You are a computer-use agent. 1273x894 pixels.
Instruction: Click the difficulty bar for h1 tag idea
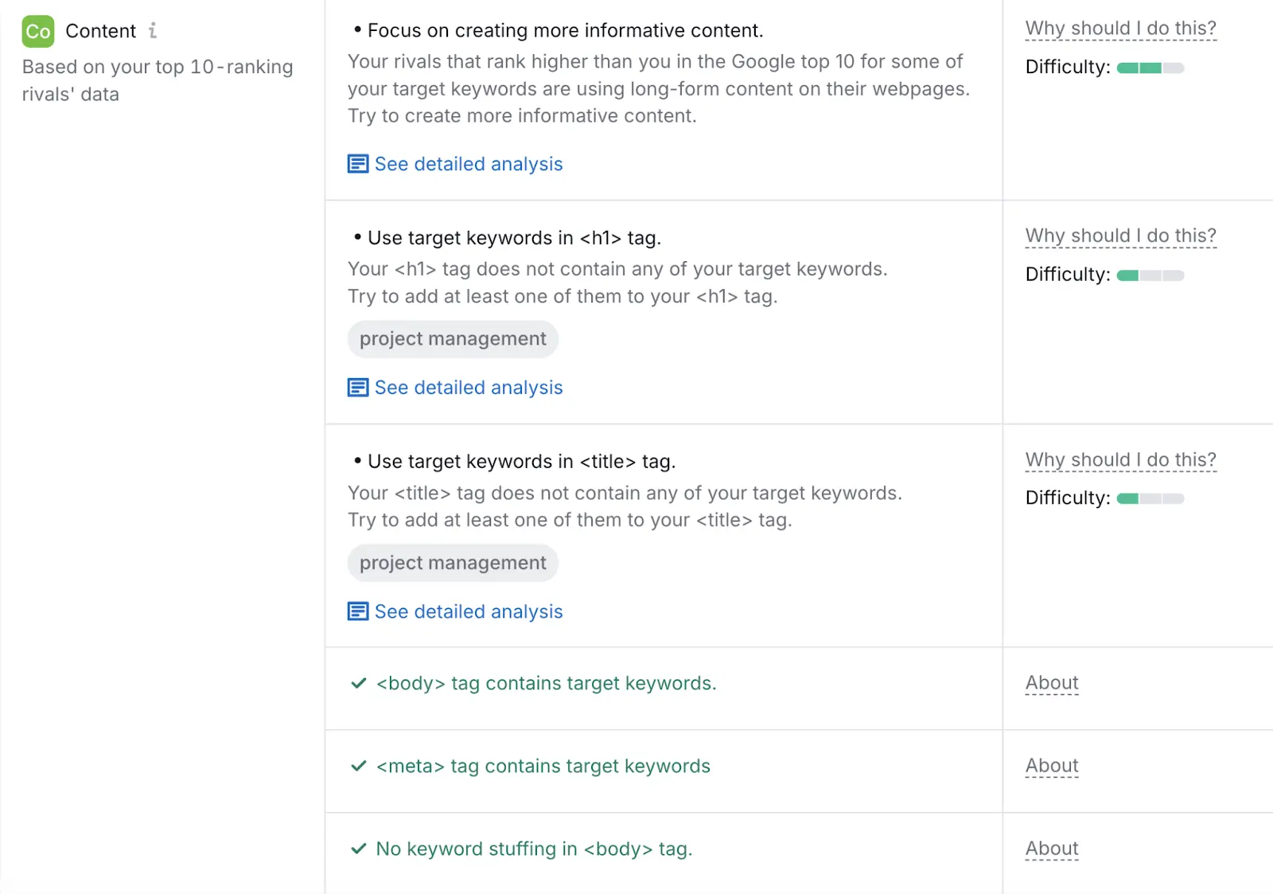pyautogui.click(x=1150, y=275)
